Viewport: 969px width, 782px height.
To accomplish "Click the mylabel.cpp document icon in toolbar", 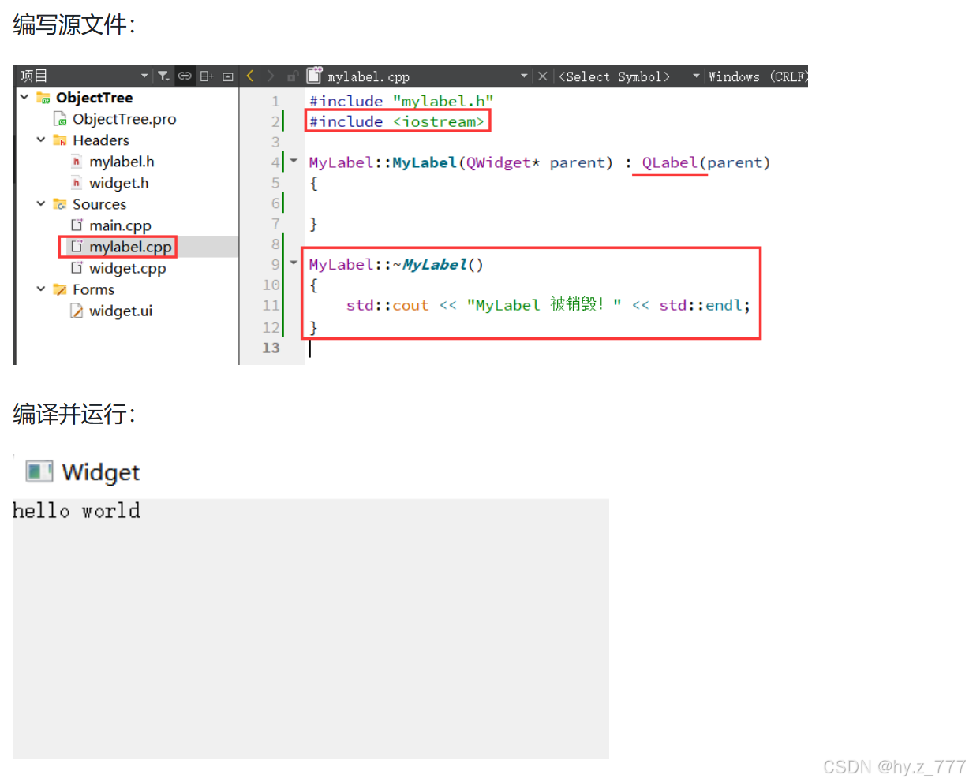I will coord(314,75).
